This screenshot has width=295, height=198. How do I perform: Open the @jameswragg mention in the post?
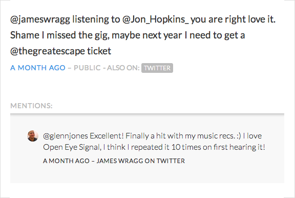click(40, 19)
